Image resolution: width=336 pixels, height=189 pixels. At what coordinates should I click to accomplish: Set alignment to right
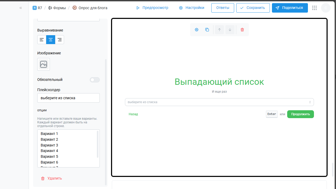[60, 40]
